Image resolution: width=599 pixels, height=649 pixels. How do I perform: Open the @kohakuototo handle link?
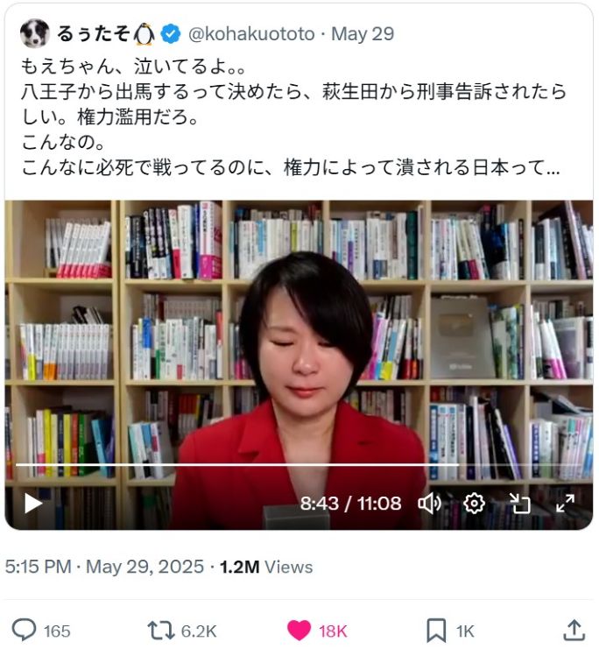251,34
